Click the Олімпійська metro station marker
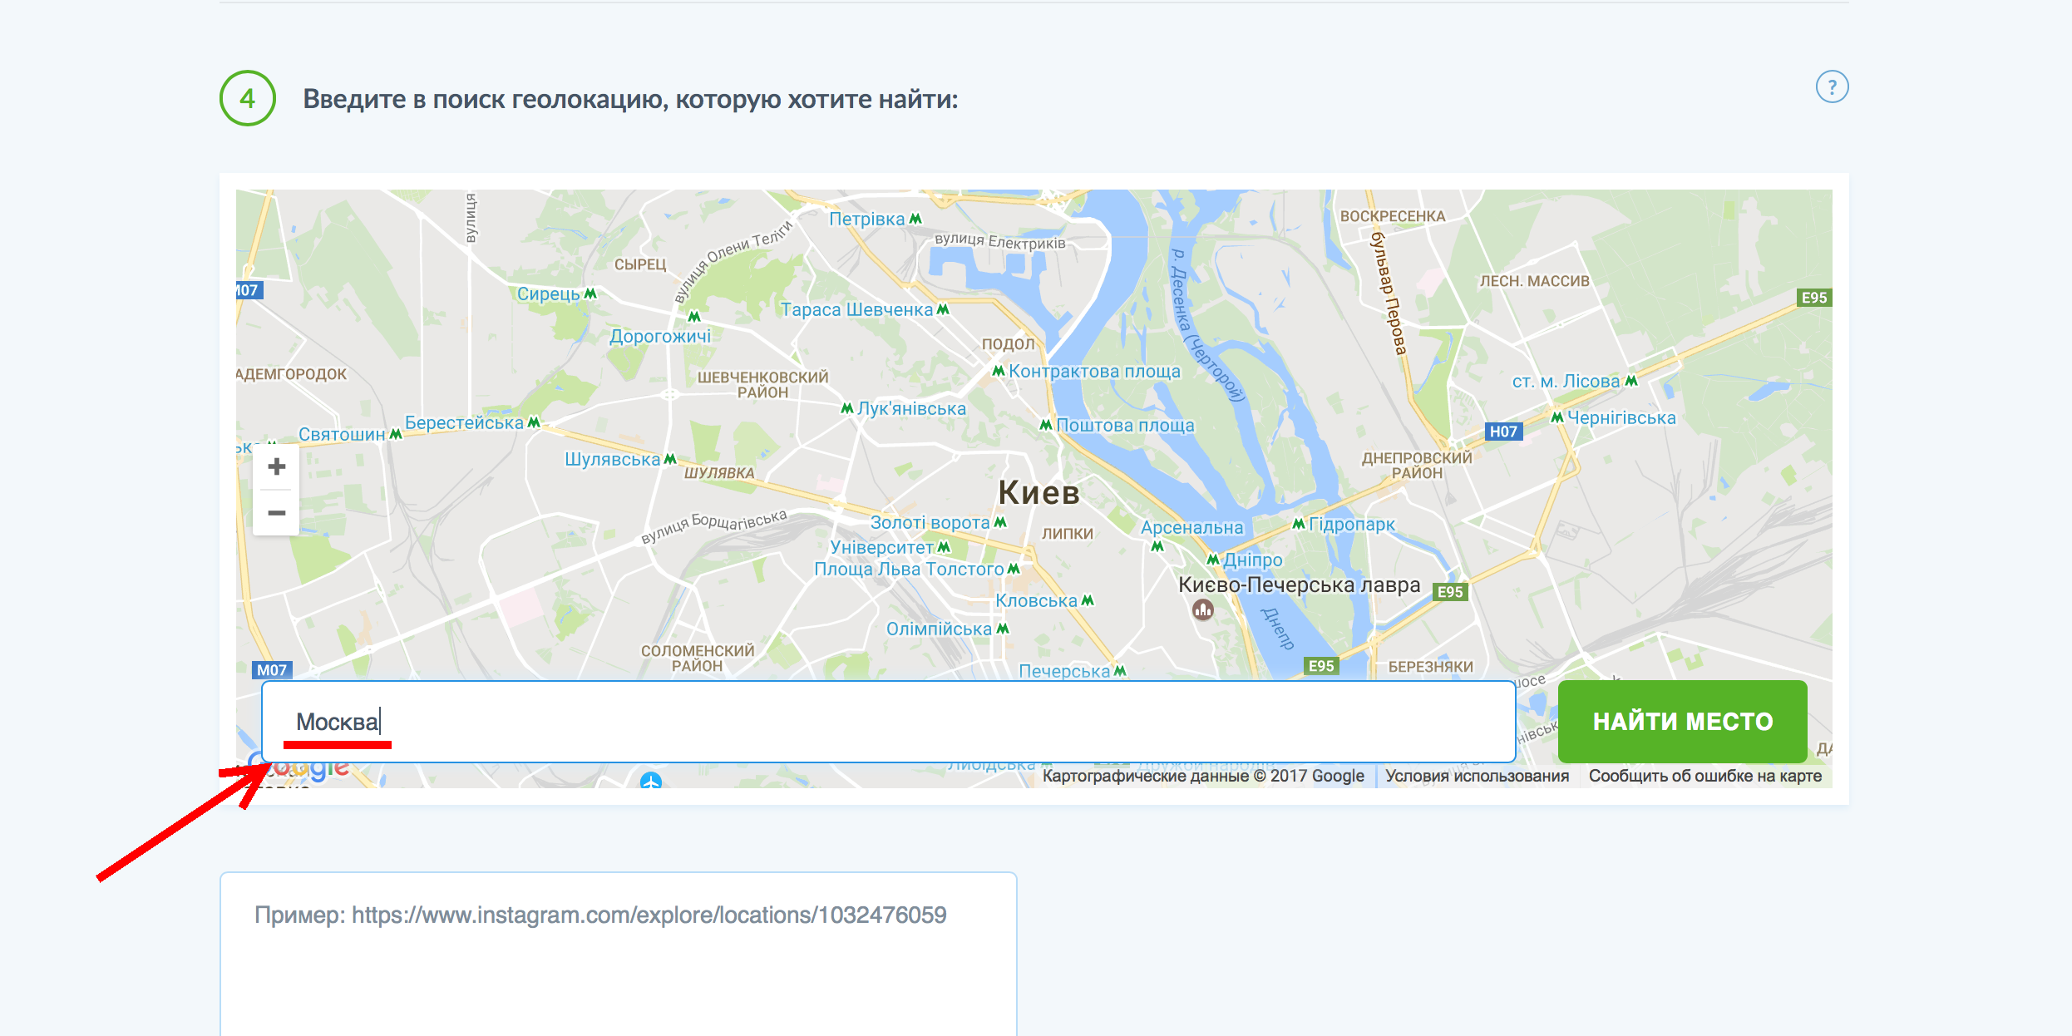 [x=1003, y=629]
